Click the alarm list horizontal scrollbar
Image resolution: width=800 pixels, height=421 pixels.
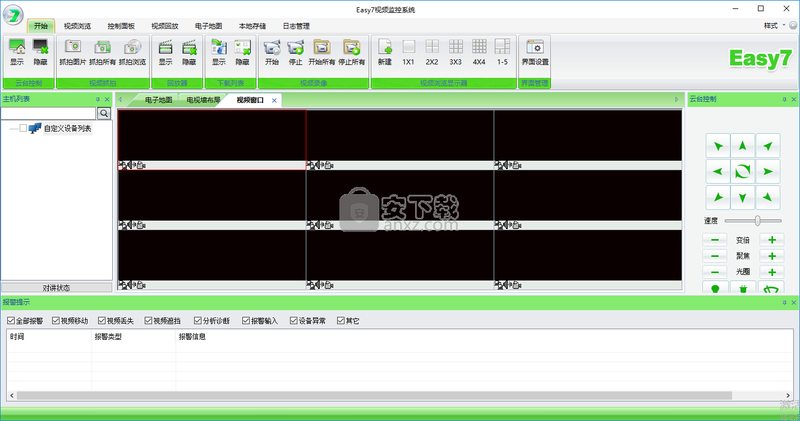click(x=375, y=395)
